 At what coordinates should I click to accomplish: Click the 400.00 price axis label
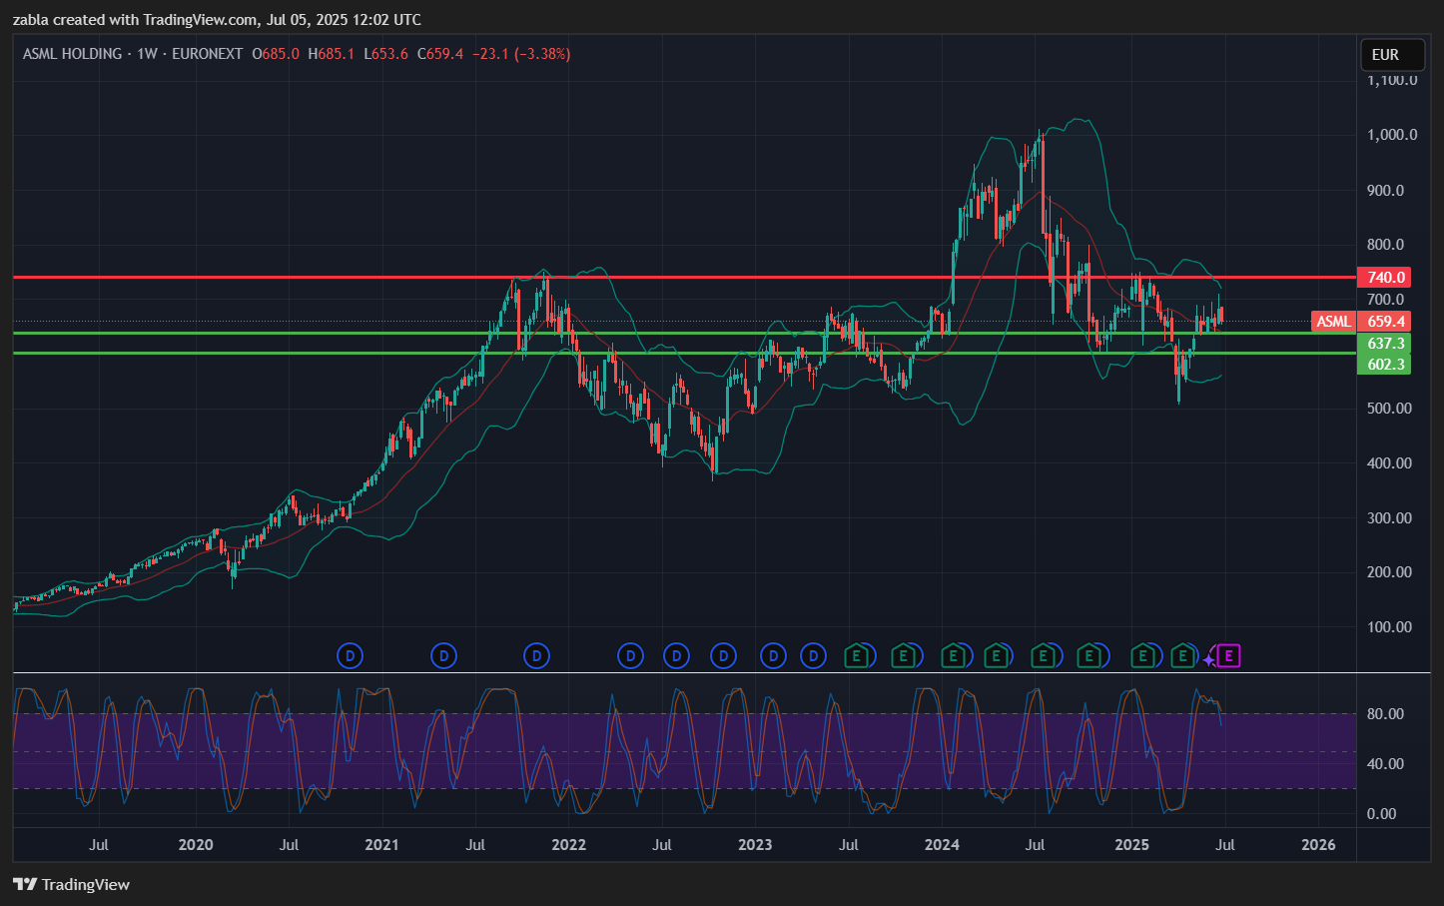pyautogui.click(x=1390, y=463)
